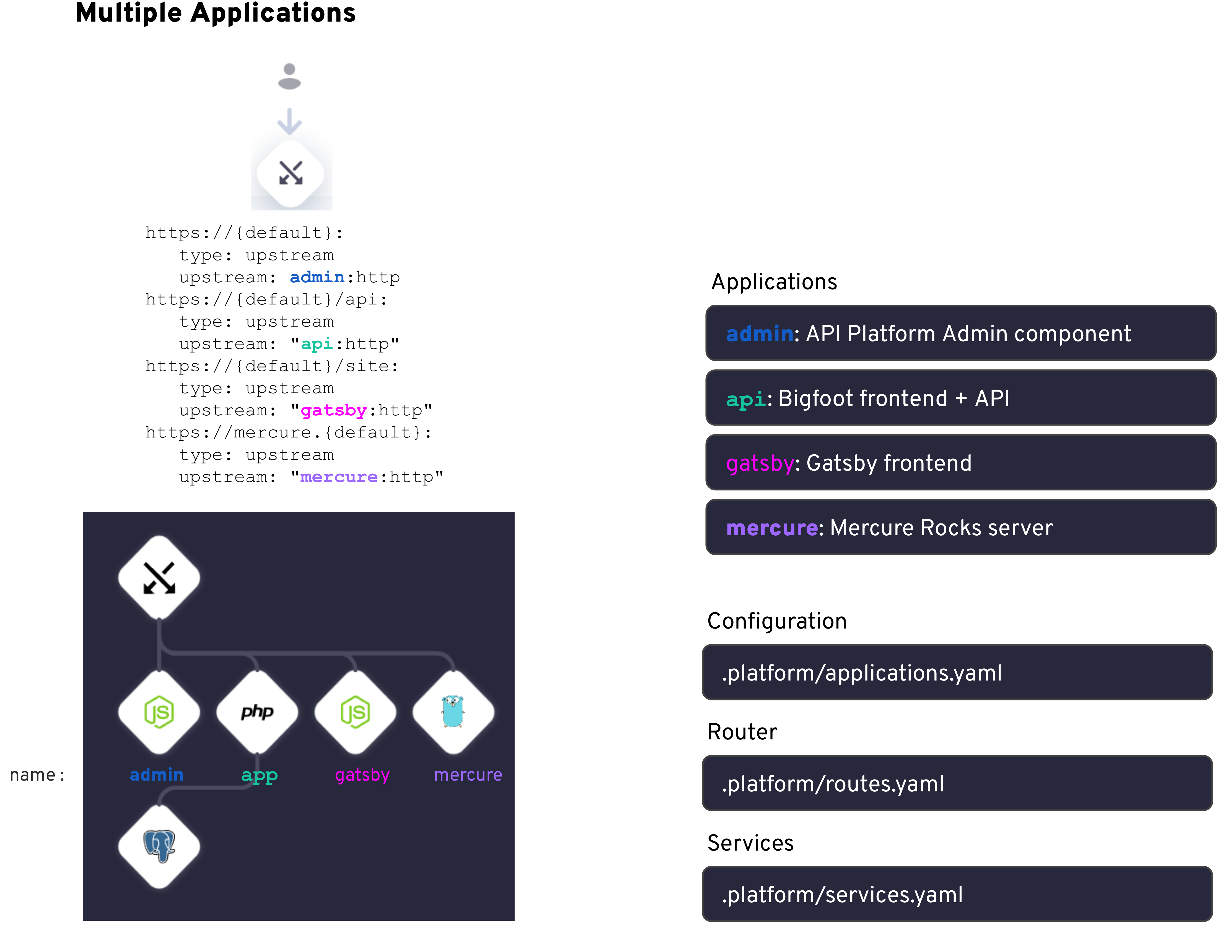Select the router icon above the YAML snippet
This screenshot has width=1228, height=928.
(x=291, y=174)
